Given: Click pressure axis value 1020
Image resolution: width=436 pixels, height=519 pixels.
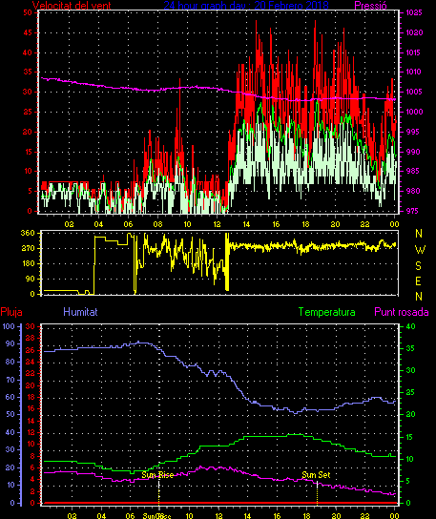Looking at the screenshot, I should [414, 32].
